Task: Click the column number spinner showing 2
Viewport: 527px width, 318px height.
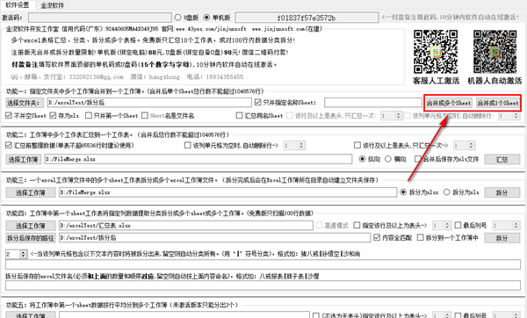Action: tap(16, 254)
